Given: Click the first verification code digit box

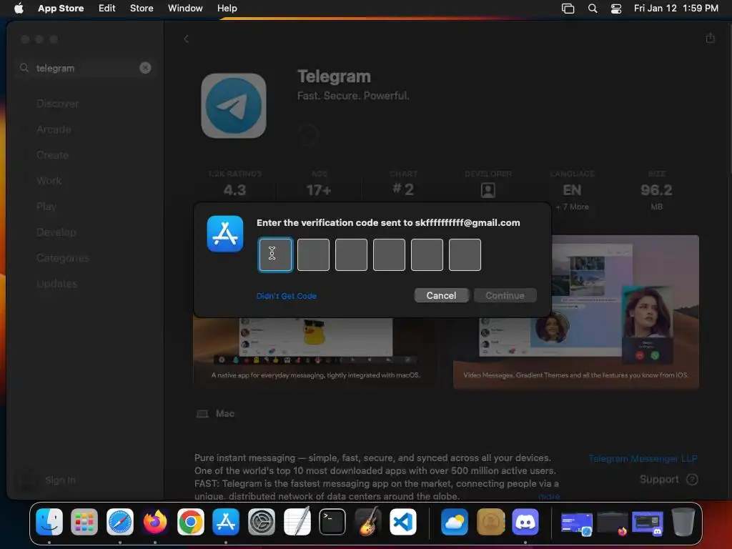Looking at the screenshot, I should [275, 255].
